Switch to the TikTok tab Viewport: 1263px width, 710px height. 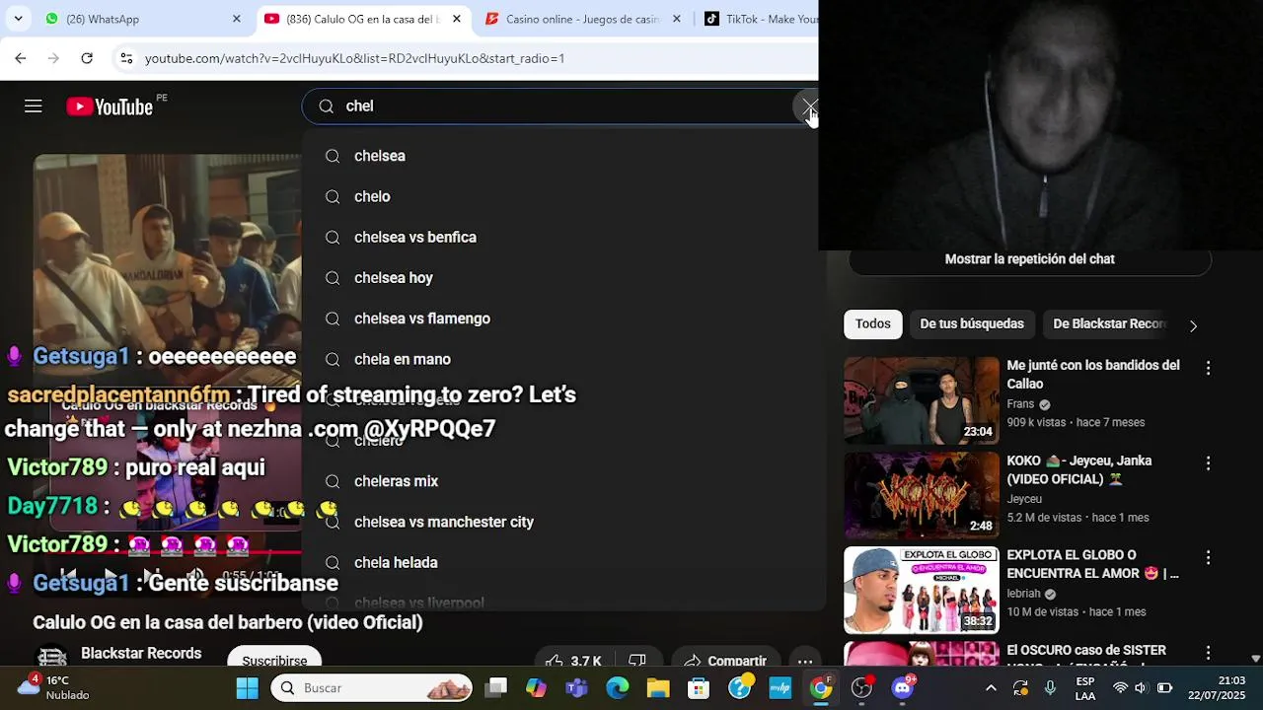[x=760, y=19]
